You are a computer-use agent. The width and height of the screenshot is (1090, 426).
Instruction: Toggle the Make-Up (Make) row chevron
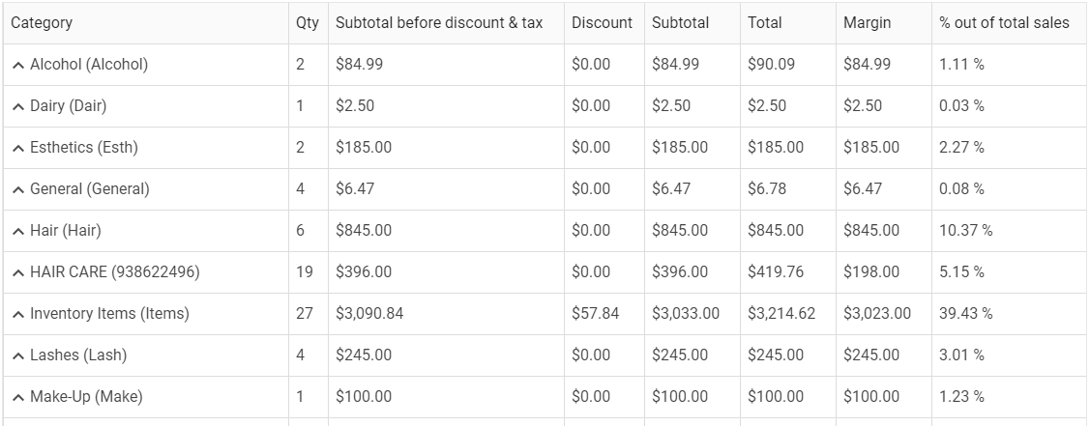pos(18,397)
